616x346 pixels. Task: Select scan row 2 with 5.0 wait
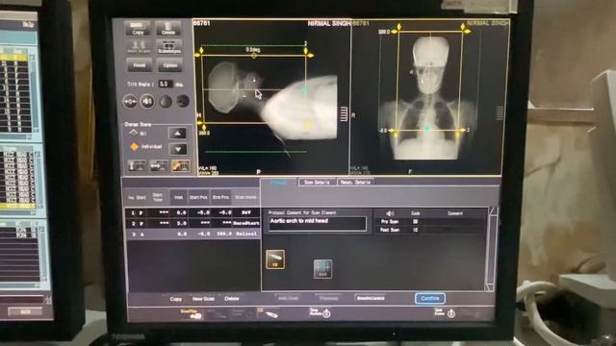pyautogui.click(x=192, y=223)
